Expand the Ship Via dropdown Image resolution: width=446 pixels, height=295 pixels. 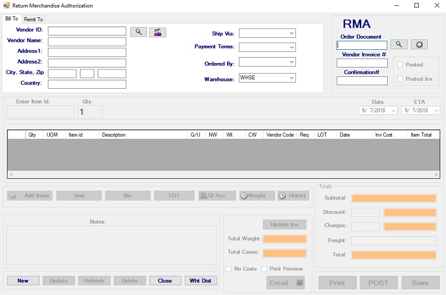tap(292, 33)
